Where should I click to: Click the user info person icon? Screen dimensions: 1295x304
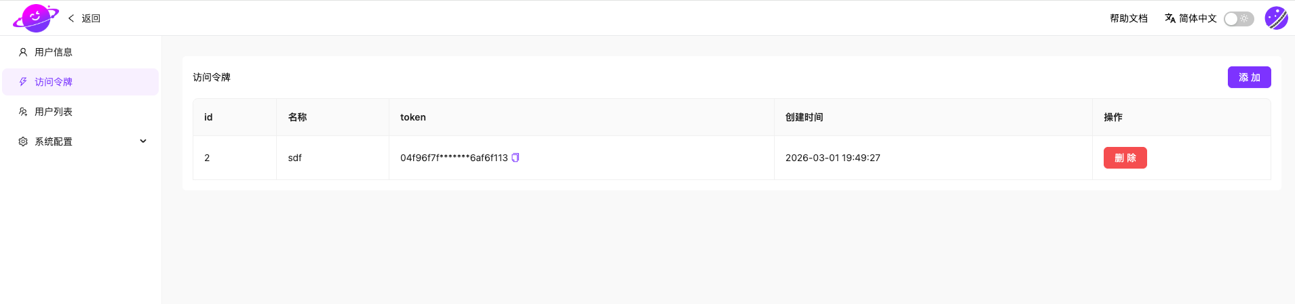pyautogui.click(x=23, y=52)
